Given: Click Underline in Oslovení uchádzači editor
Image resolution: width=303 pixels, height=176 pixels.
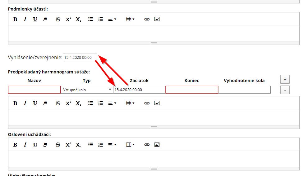Looking at the screenshot, I should point(35,145).
